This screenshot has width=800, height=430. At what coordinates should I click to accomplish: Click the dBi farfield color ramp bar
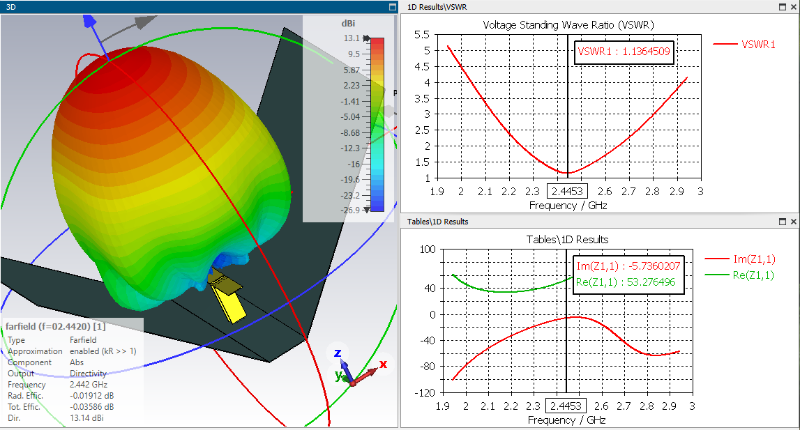tap(377, 124)
